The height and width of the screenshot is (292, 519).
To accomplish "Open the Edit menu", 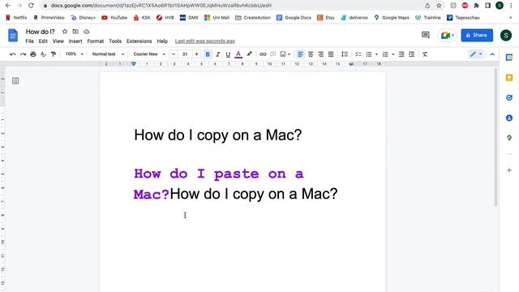I will pyautogui.click(x=43, y=41).
